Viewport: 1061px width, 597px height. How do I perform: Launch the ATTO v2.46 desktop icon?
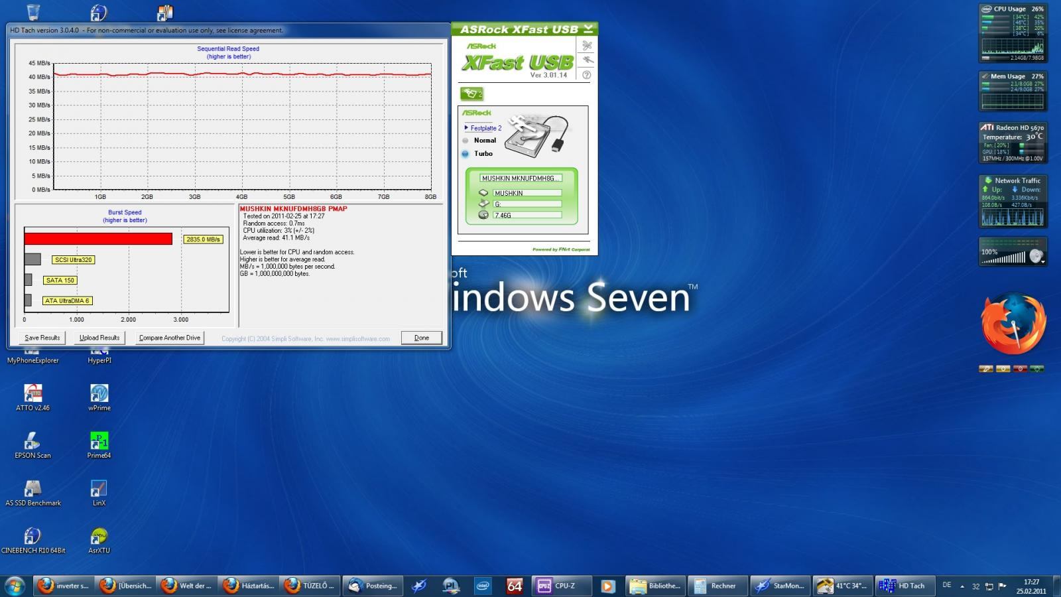pyautogui.click(x=32, y=397)
